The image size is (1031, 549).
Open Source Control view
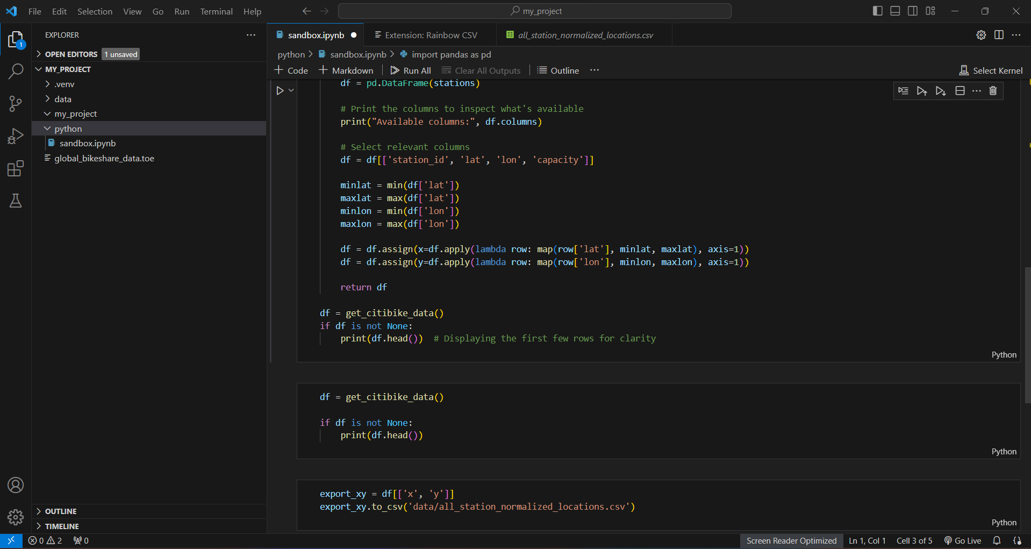(16, 104)
